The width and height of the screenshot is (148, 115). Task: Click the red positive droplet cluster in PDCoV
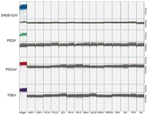[23, 64]
